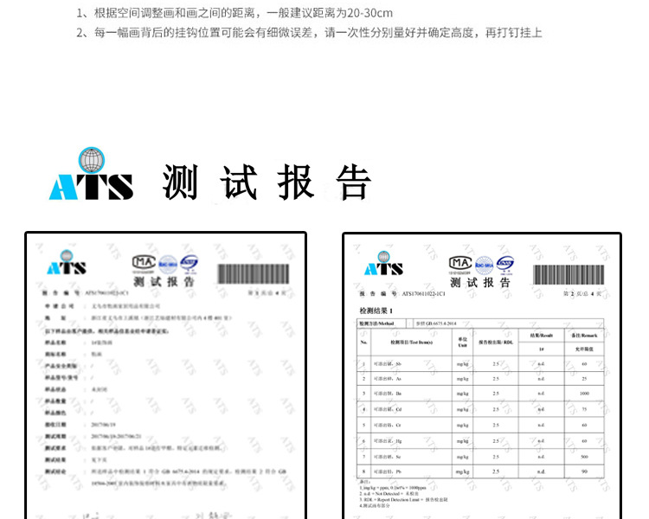
Task: Click the limit value 500 in Se row
Action: point(584,457)
